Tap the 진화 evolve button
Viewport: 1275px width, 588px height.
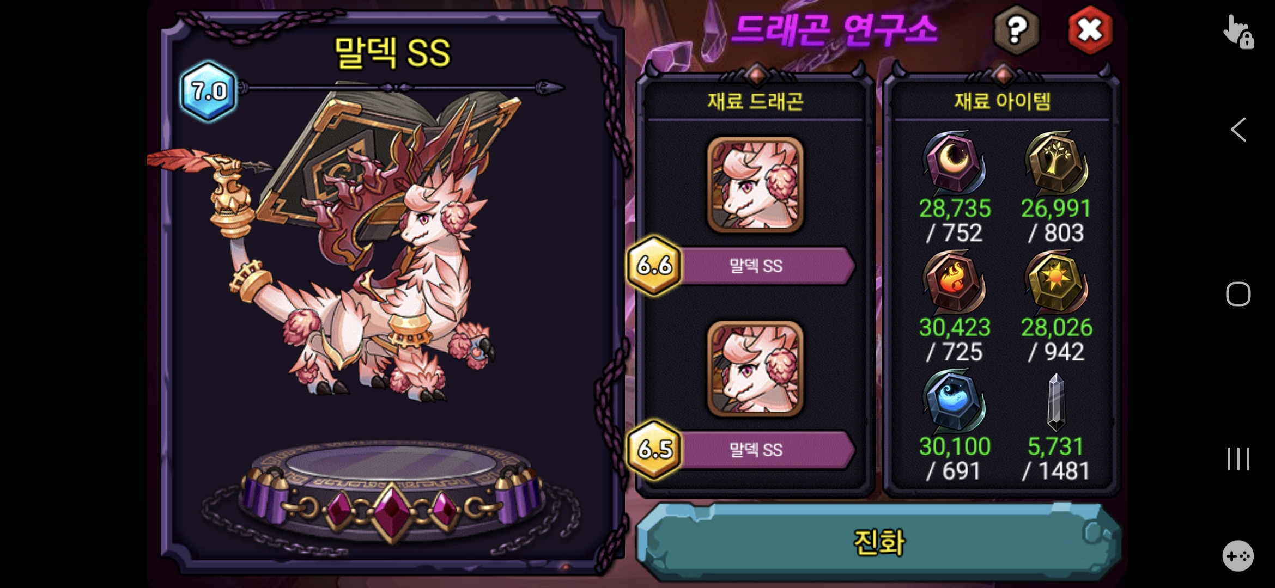click(878, 542)
